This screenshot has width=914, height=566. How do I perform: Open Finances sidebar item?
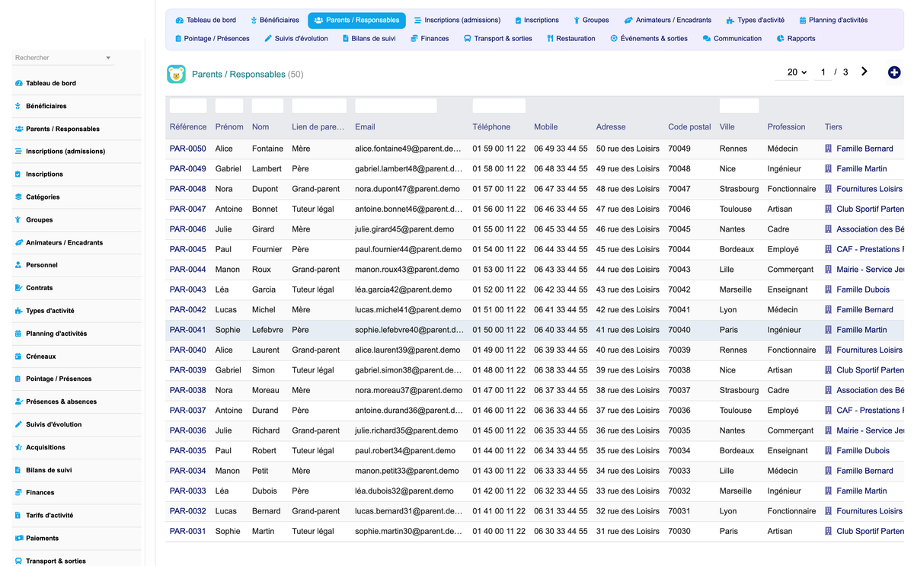tap(40, 493)
